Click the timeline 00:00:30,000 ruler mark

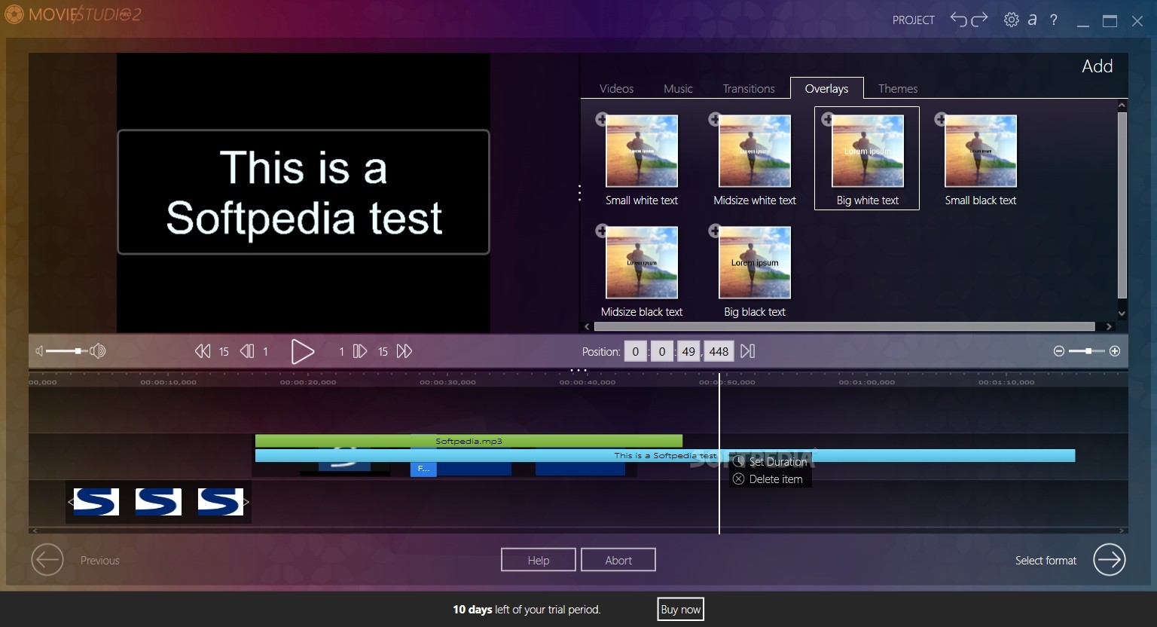(447, 382)
